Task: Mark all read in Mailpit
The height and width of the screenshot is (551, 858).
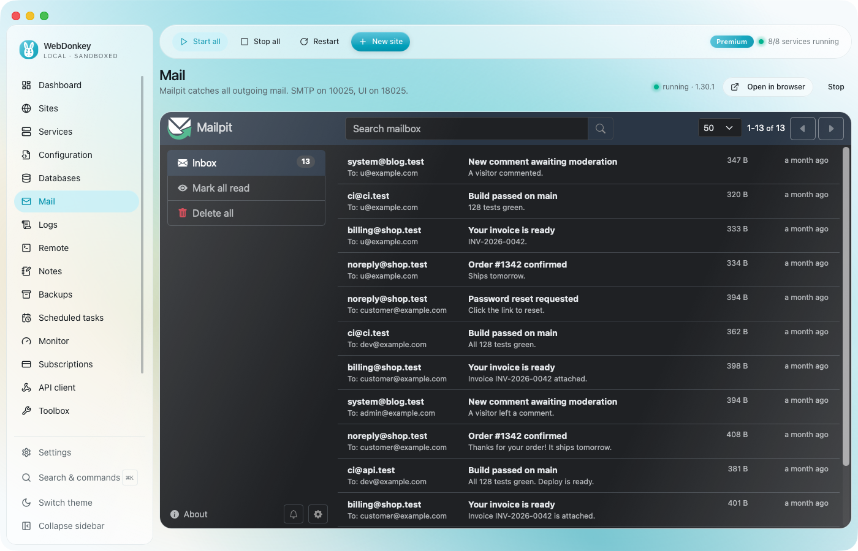Action: point(246,188)
